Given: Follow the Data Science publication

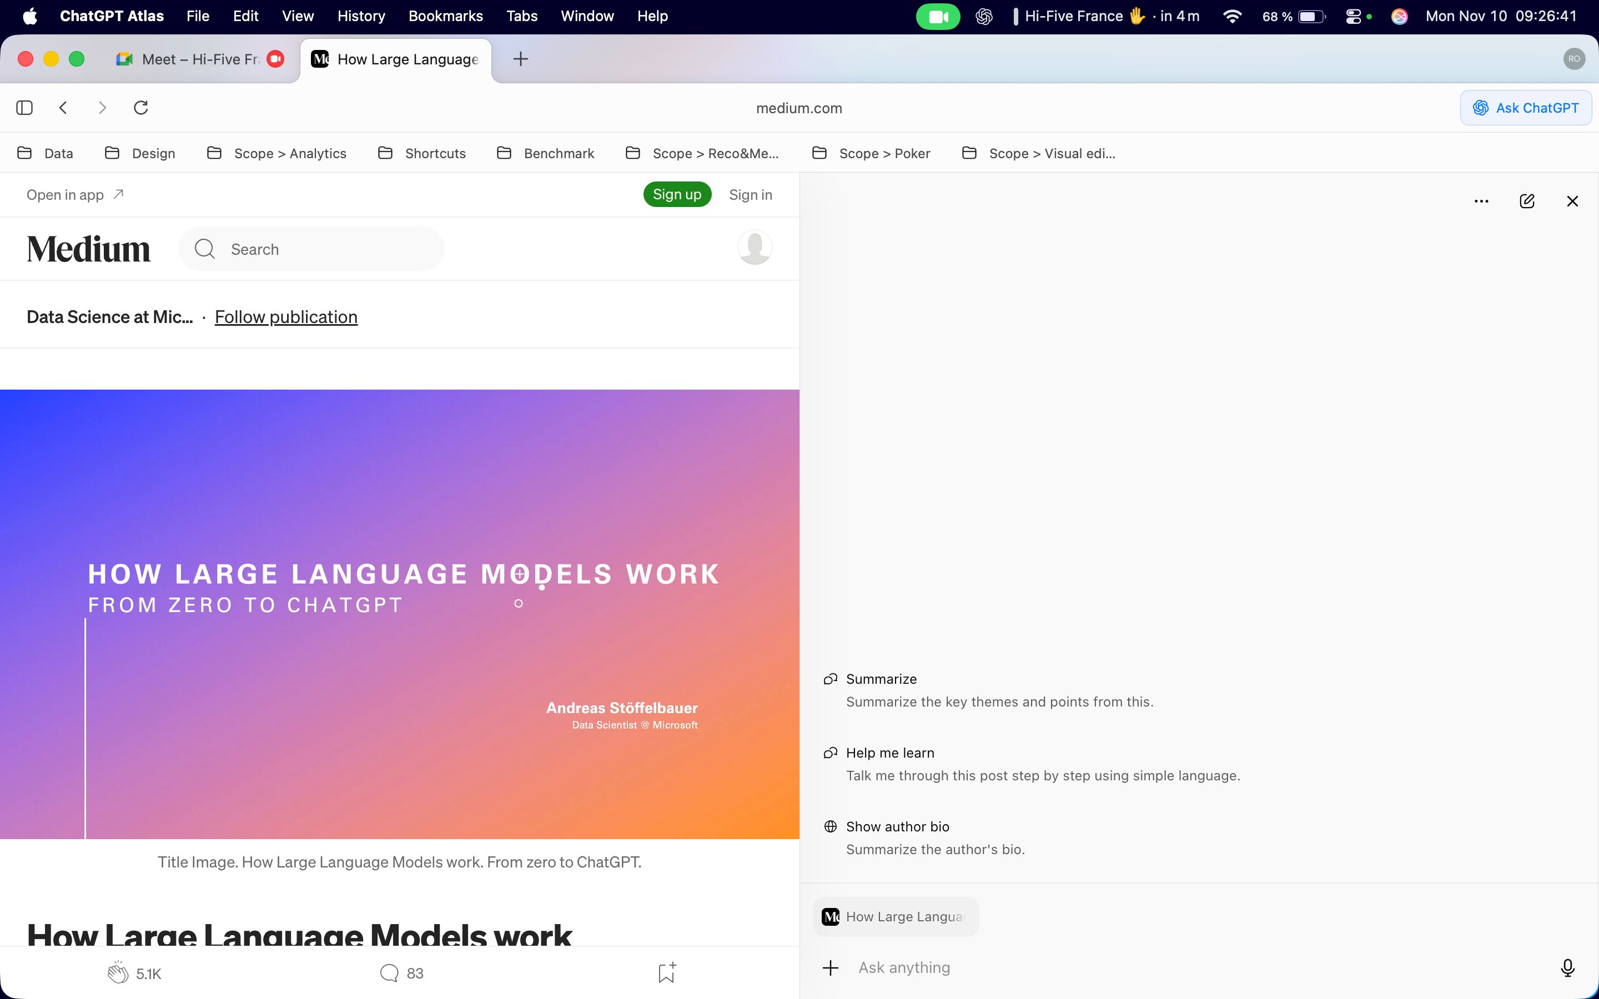Looking at the screenshot, I should coord(285,316).
